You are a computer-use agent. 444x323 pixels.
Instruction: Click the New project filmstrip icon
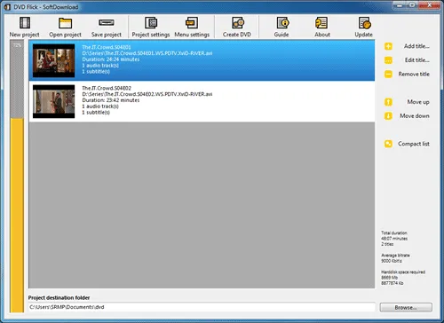[25, 23]
